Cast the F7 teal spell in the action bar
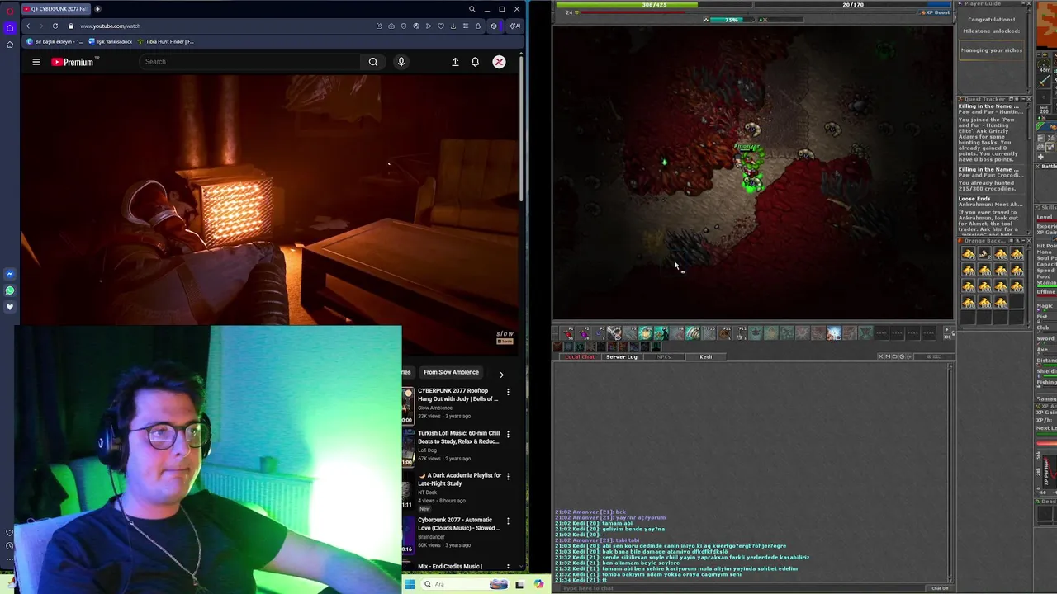This screenshot has height=594, width=1057. (x=661, y=332)
